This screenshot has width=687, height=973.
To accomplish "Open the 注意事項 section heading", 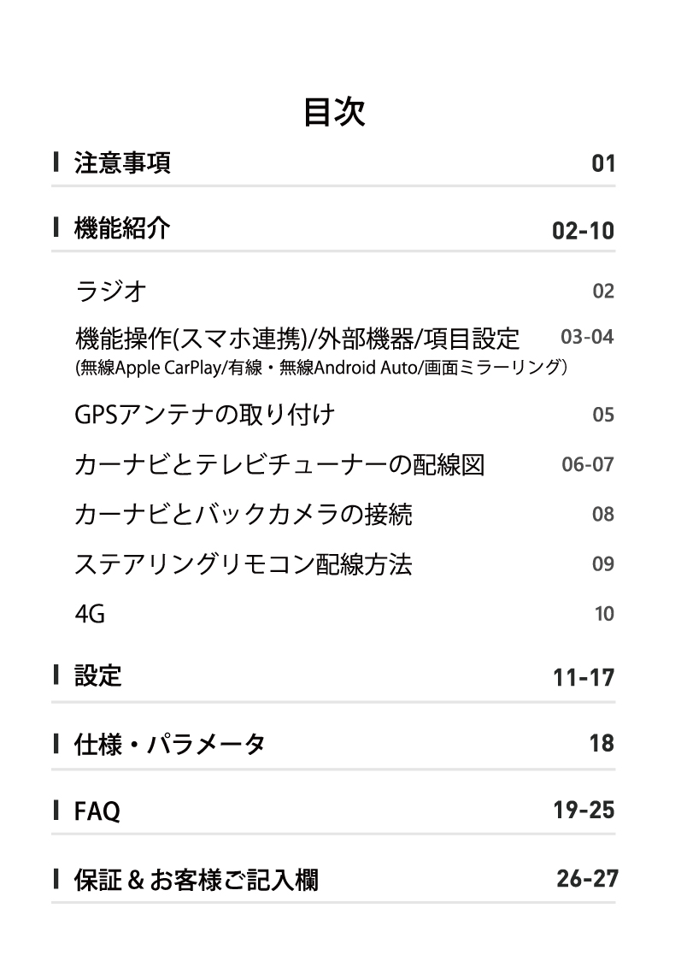I will pyautogui.click(x=122, y=162).
